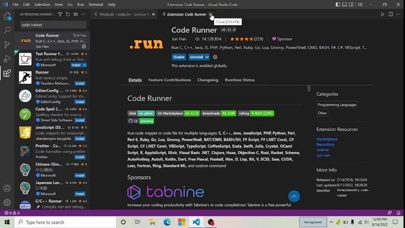
Task: Open File Explorer from the taskbar
Action: pyautogui.click(x=153, y=222)
